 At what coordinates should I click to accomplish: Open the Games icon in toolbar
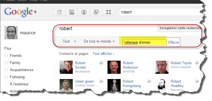click(109, 12)
